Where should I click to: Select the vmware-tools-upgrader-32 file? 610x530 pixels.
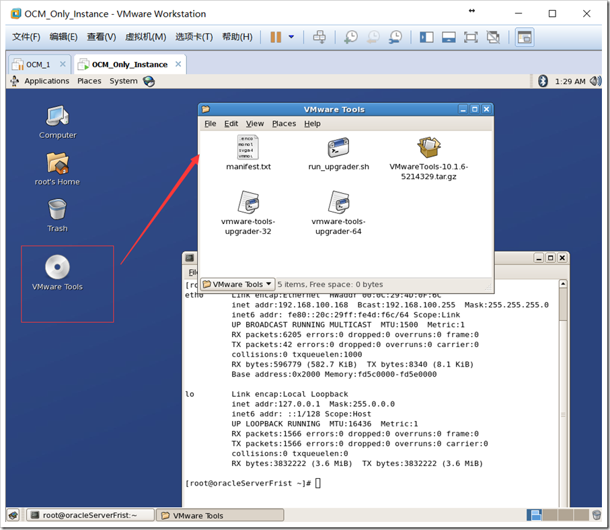click(248, 213)
